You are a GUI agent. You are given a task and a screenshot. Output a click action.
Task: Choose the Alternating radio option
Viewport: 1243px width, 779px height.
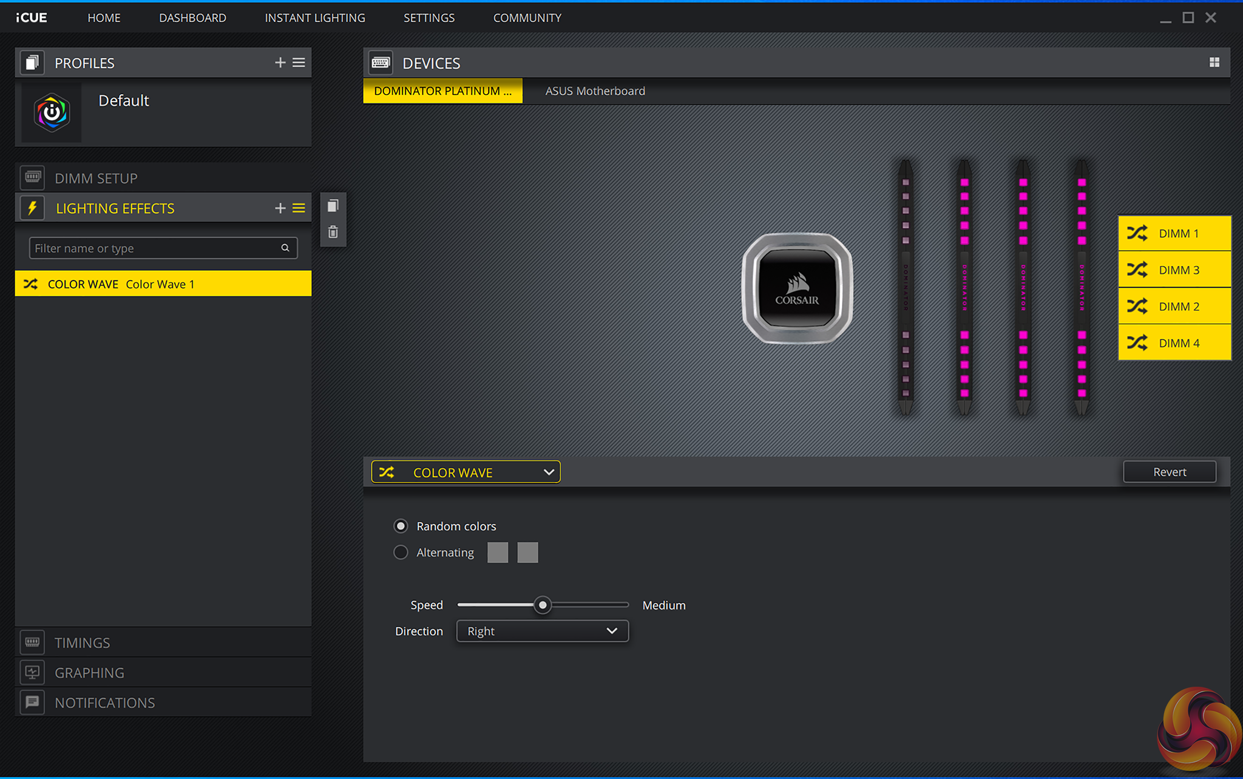pyautogui.click(x=401, y=553)
